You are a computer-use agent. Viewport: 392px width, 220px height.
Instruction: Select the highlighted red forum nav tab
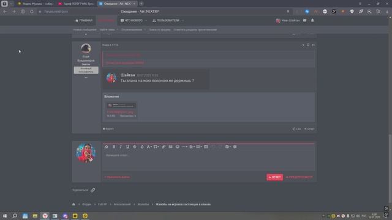pyautogui.click(x=106, y=20)
